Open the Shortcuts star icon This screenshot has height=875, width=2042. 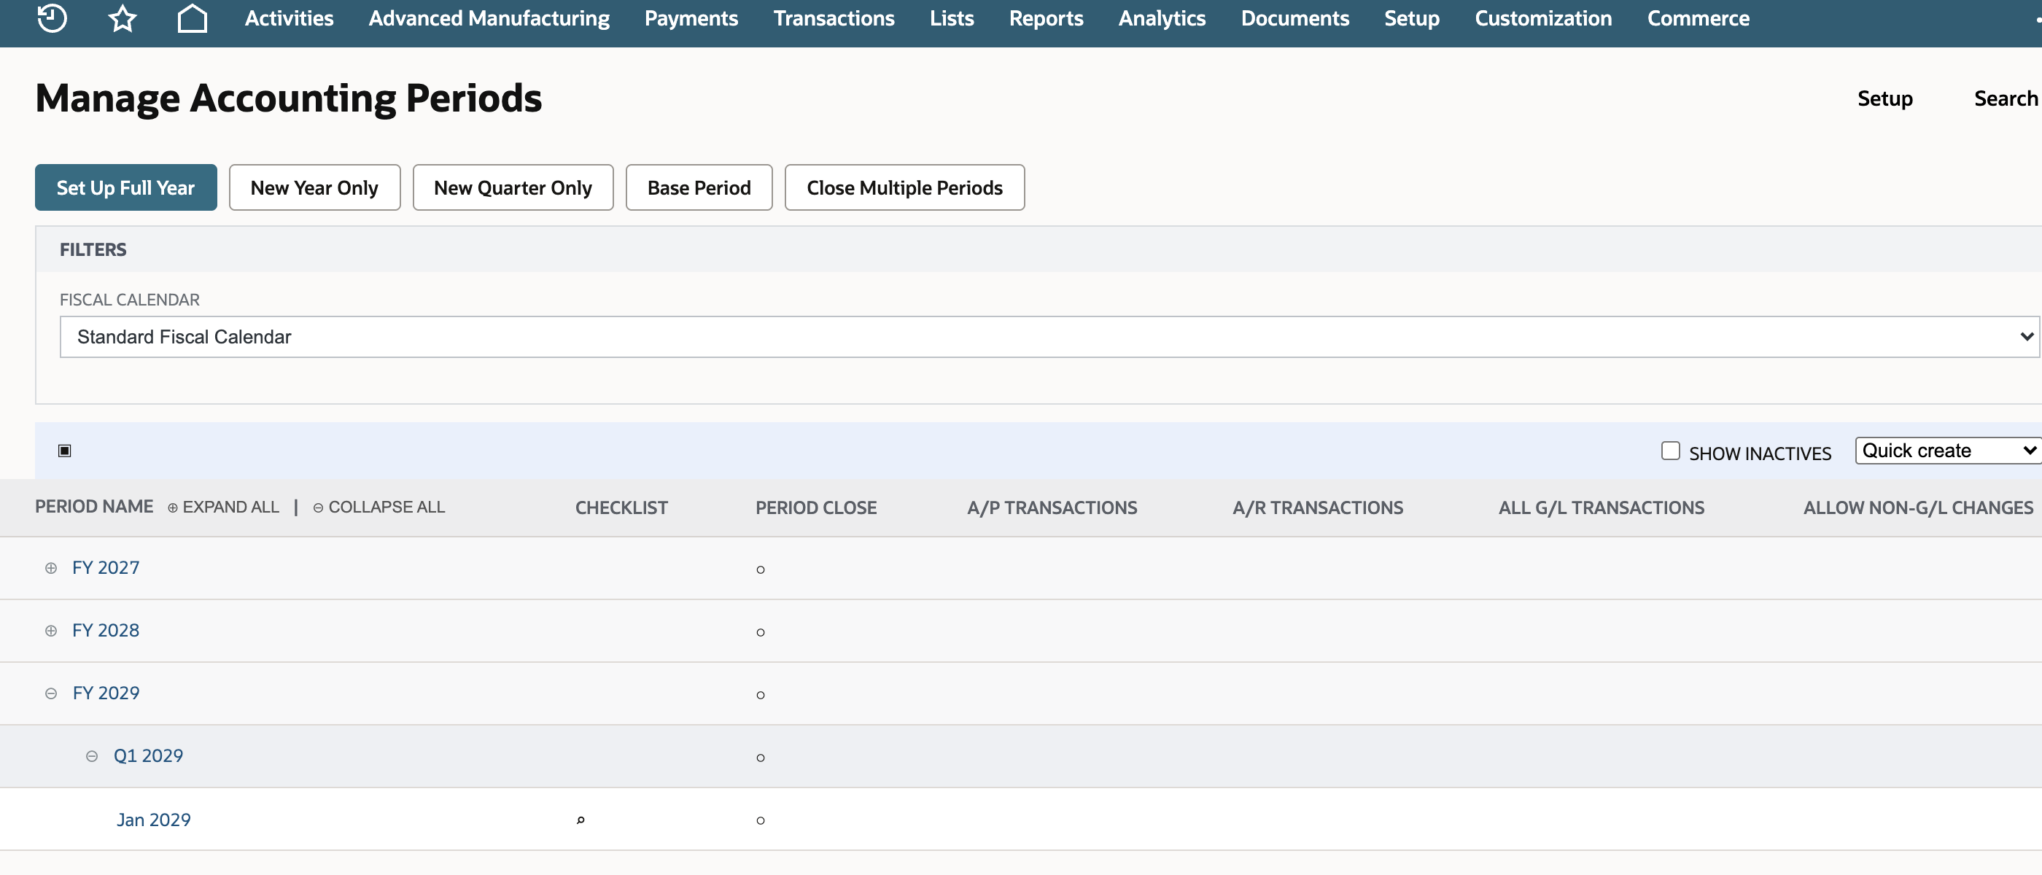(122, 17)
